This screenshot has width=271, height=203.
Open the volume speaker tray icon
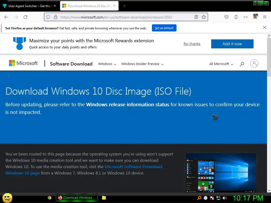tap(225, 198)
